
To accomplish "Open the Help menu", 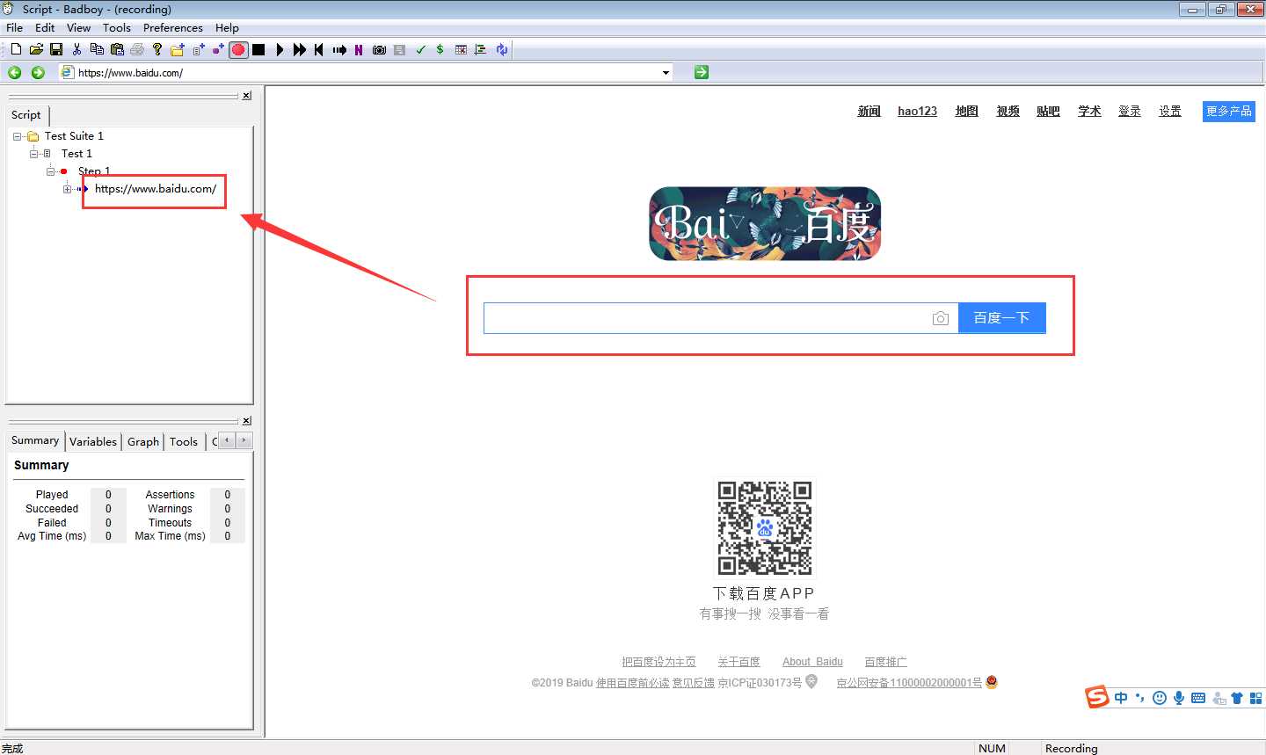I will 227,27.
